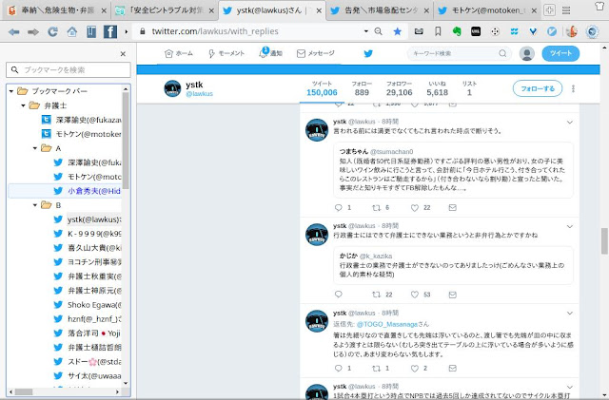Switch to the 告発＼市場急配センター browser tab

click(381, 10)
